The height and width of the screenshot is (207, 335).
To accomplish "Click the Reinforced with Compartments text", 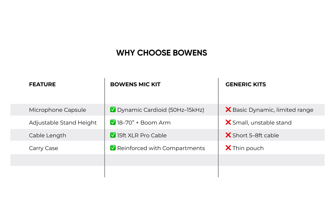I will (161, 148).
